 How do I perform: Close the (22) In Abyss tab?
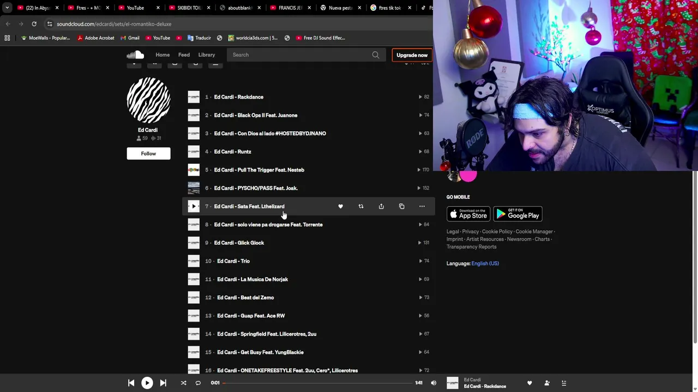(57, 8)
